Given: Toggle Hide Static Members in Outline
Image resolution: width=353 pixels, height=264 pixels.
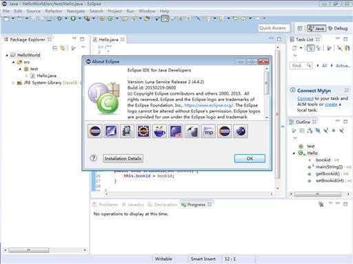Looking at the screenshot, I should [325, 131].
